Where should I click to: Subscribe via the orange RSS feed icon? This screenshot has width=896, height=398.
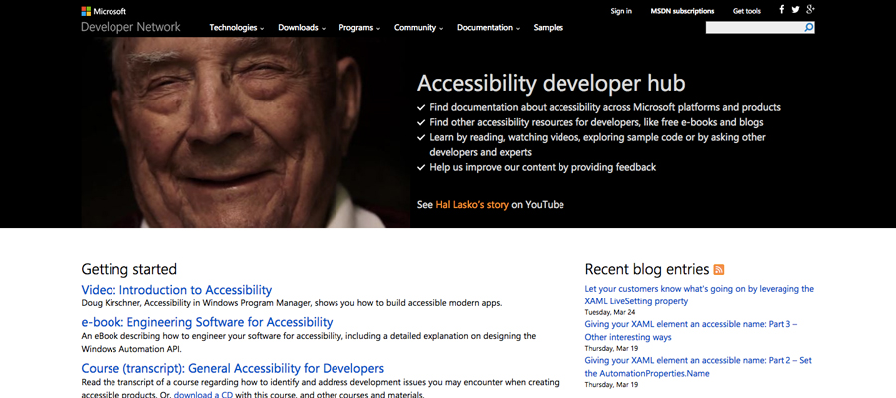click(718, 269)
